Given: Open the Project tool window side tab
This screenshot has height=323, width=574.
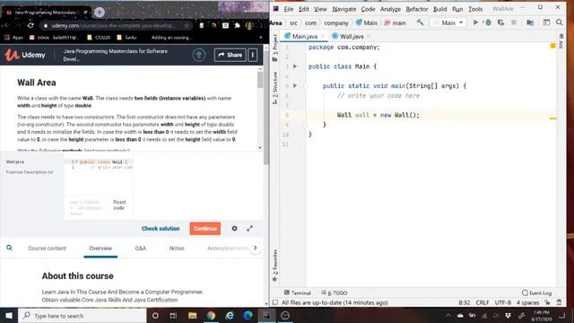Looking at the screenshot, I should point(275,48).
